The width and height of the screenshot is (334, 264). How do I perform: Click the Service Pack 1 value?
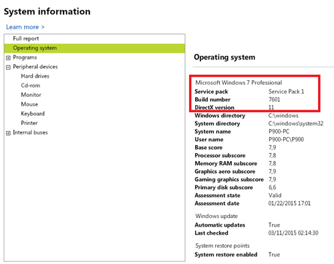[287, 92]
